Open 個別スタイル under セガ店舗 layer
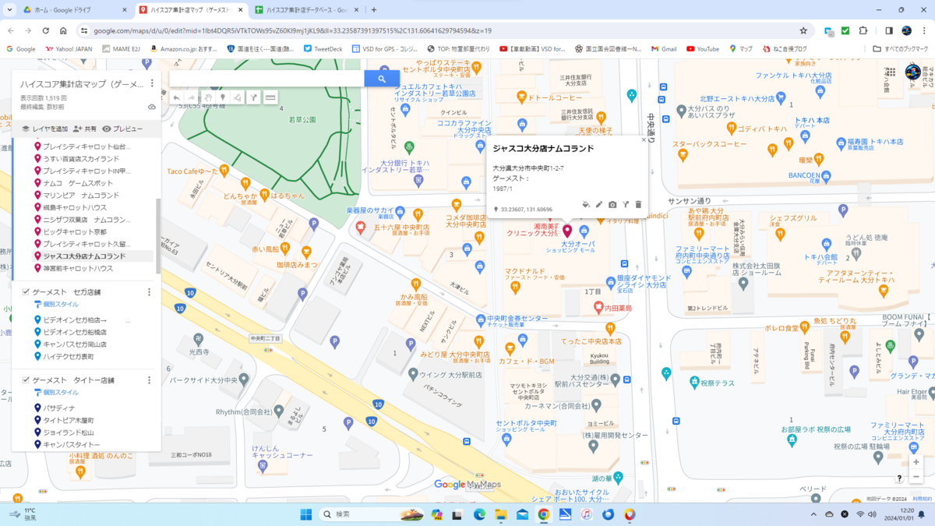 pyautogui.click(x=56, y=304)
